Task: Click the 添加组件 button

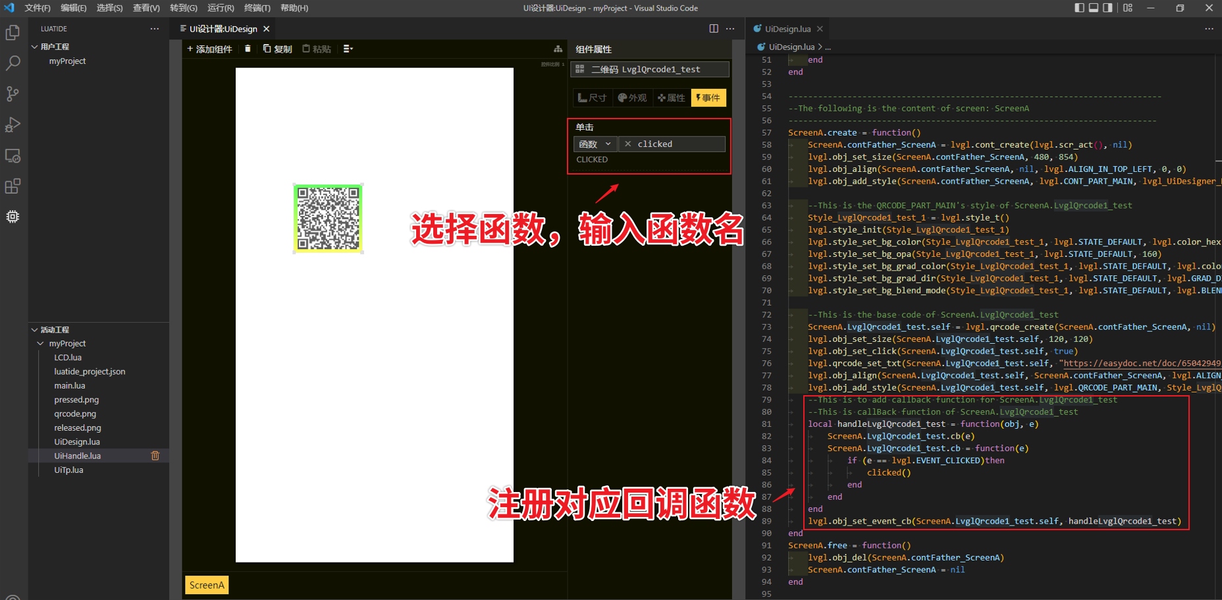Action: point(209,48)
